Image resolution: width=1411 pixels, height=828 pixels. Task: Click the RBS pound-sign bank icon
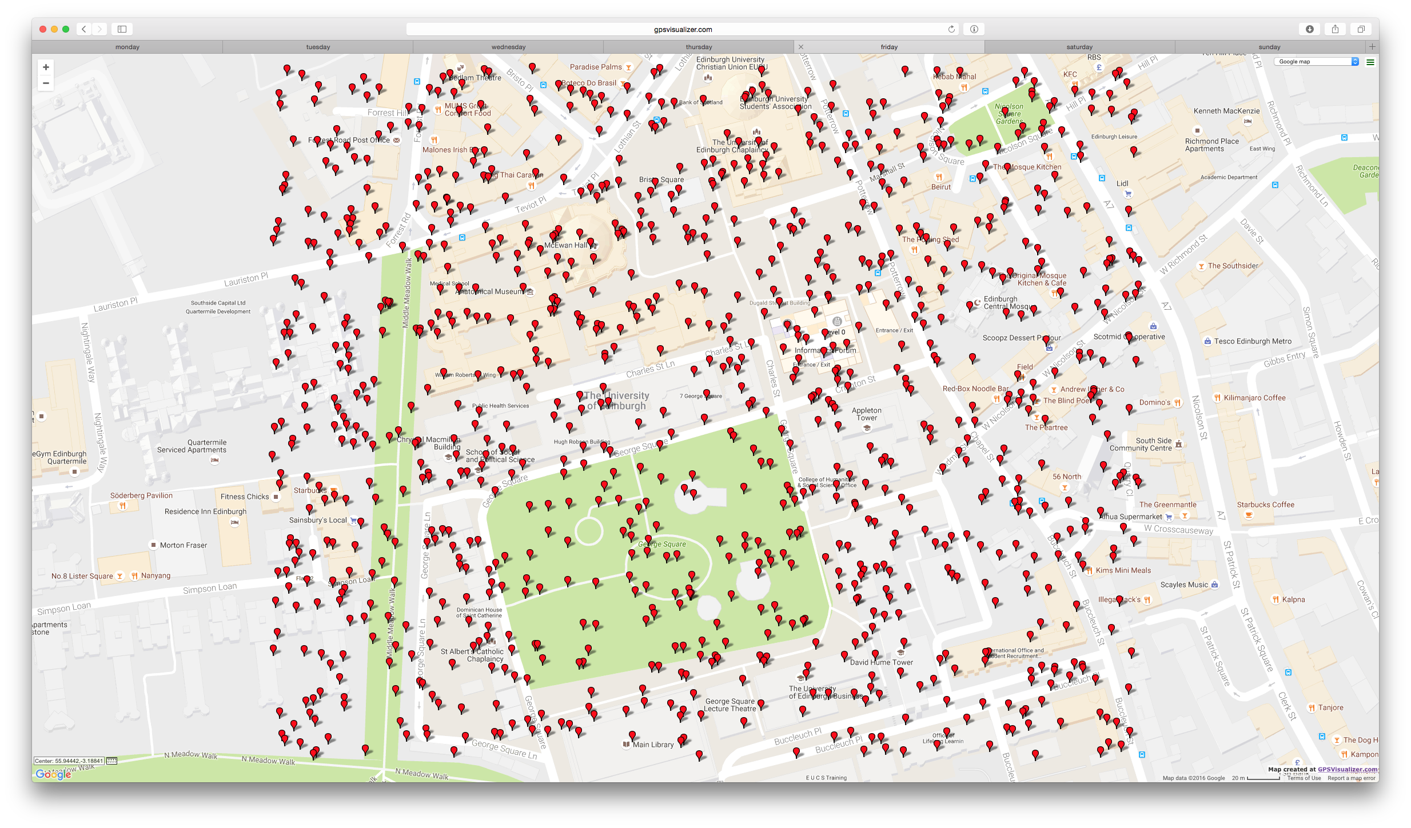click(x=1098, y=67)
